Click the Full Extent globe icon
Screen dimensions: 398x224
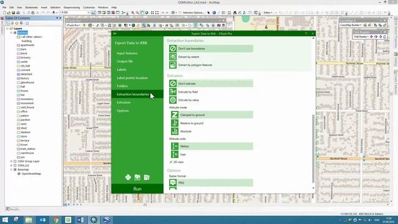[x=147, y=12]
